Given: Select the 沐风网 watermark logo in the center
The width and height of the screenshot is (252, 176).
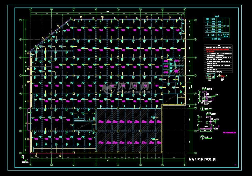Looking at the screenshot, I should tap(126, 88).
